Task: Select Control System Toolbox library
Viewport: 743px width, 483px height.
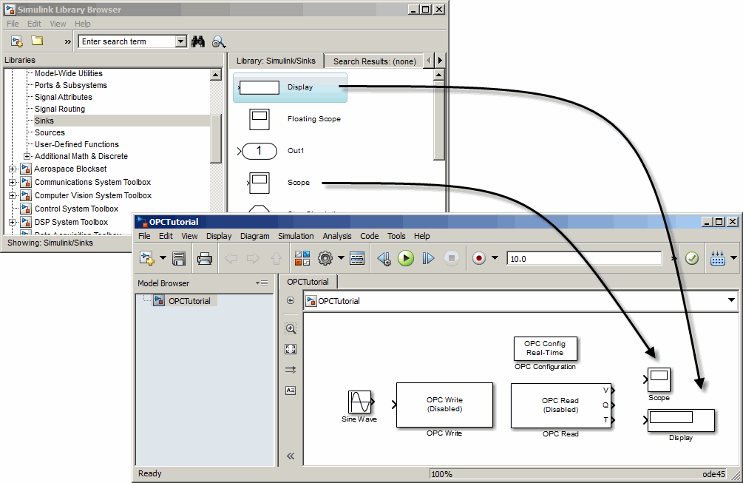Action: coord(76,209)
